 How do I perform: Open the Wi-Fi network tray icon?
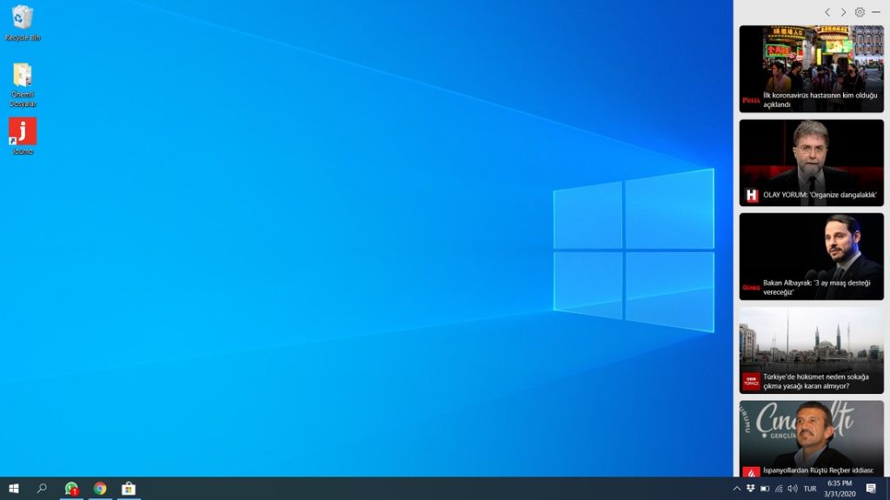779,489
